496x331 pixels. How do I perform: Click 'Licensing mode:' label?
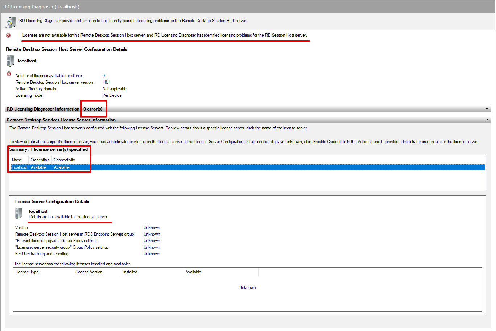[29, 95]
